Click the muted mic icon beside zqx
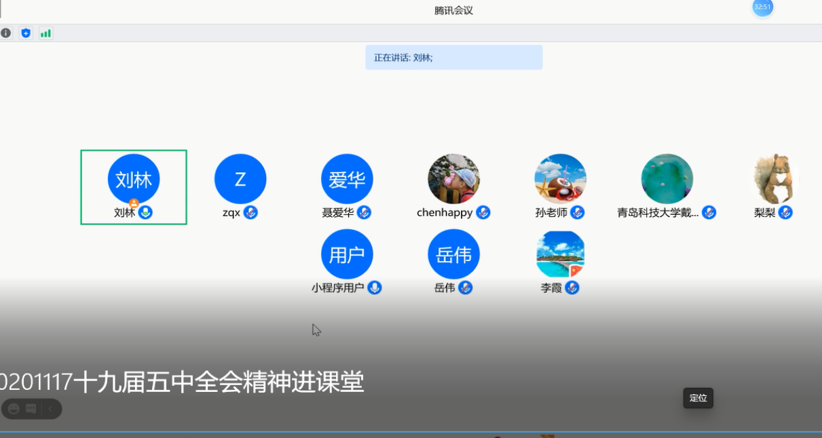The height and width of the screenshot is (438, 822). (x=250, y=212)
